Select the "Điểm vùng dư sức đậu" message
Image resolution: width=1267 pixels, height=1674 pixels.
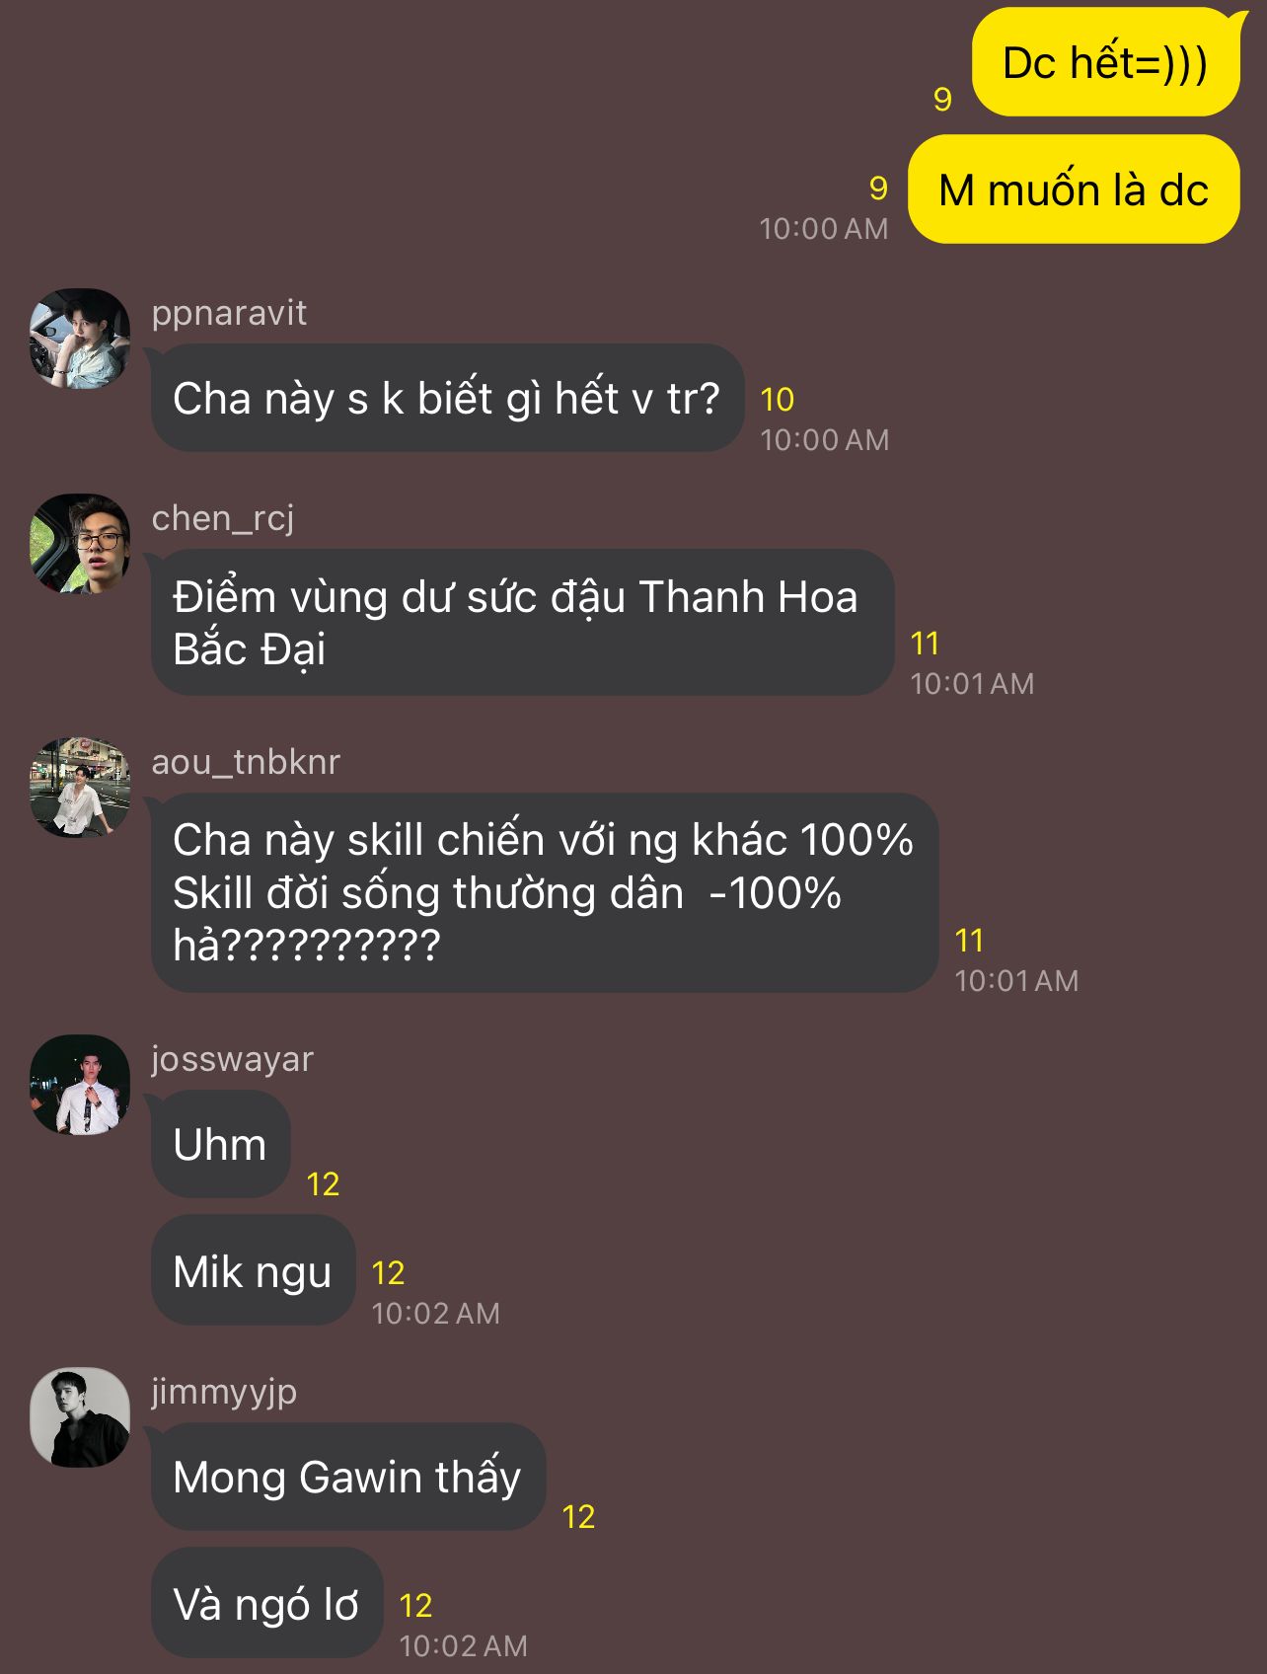(x=522, y=622)
